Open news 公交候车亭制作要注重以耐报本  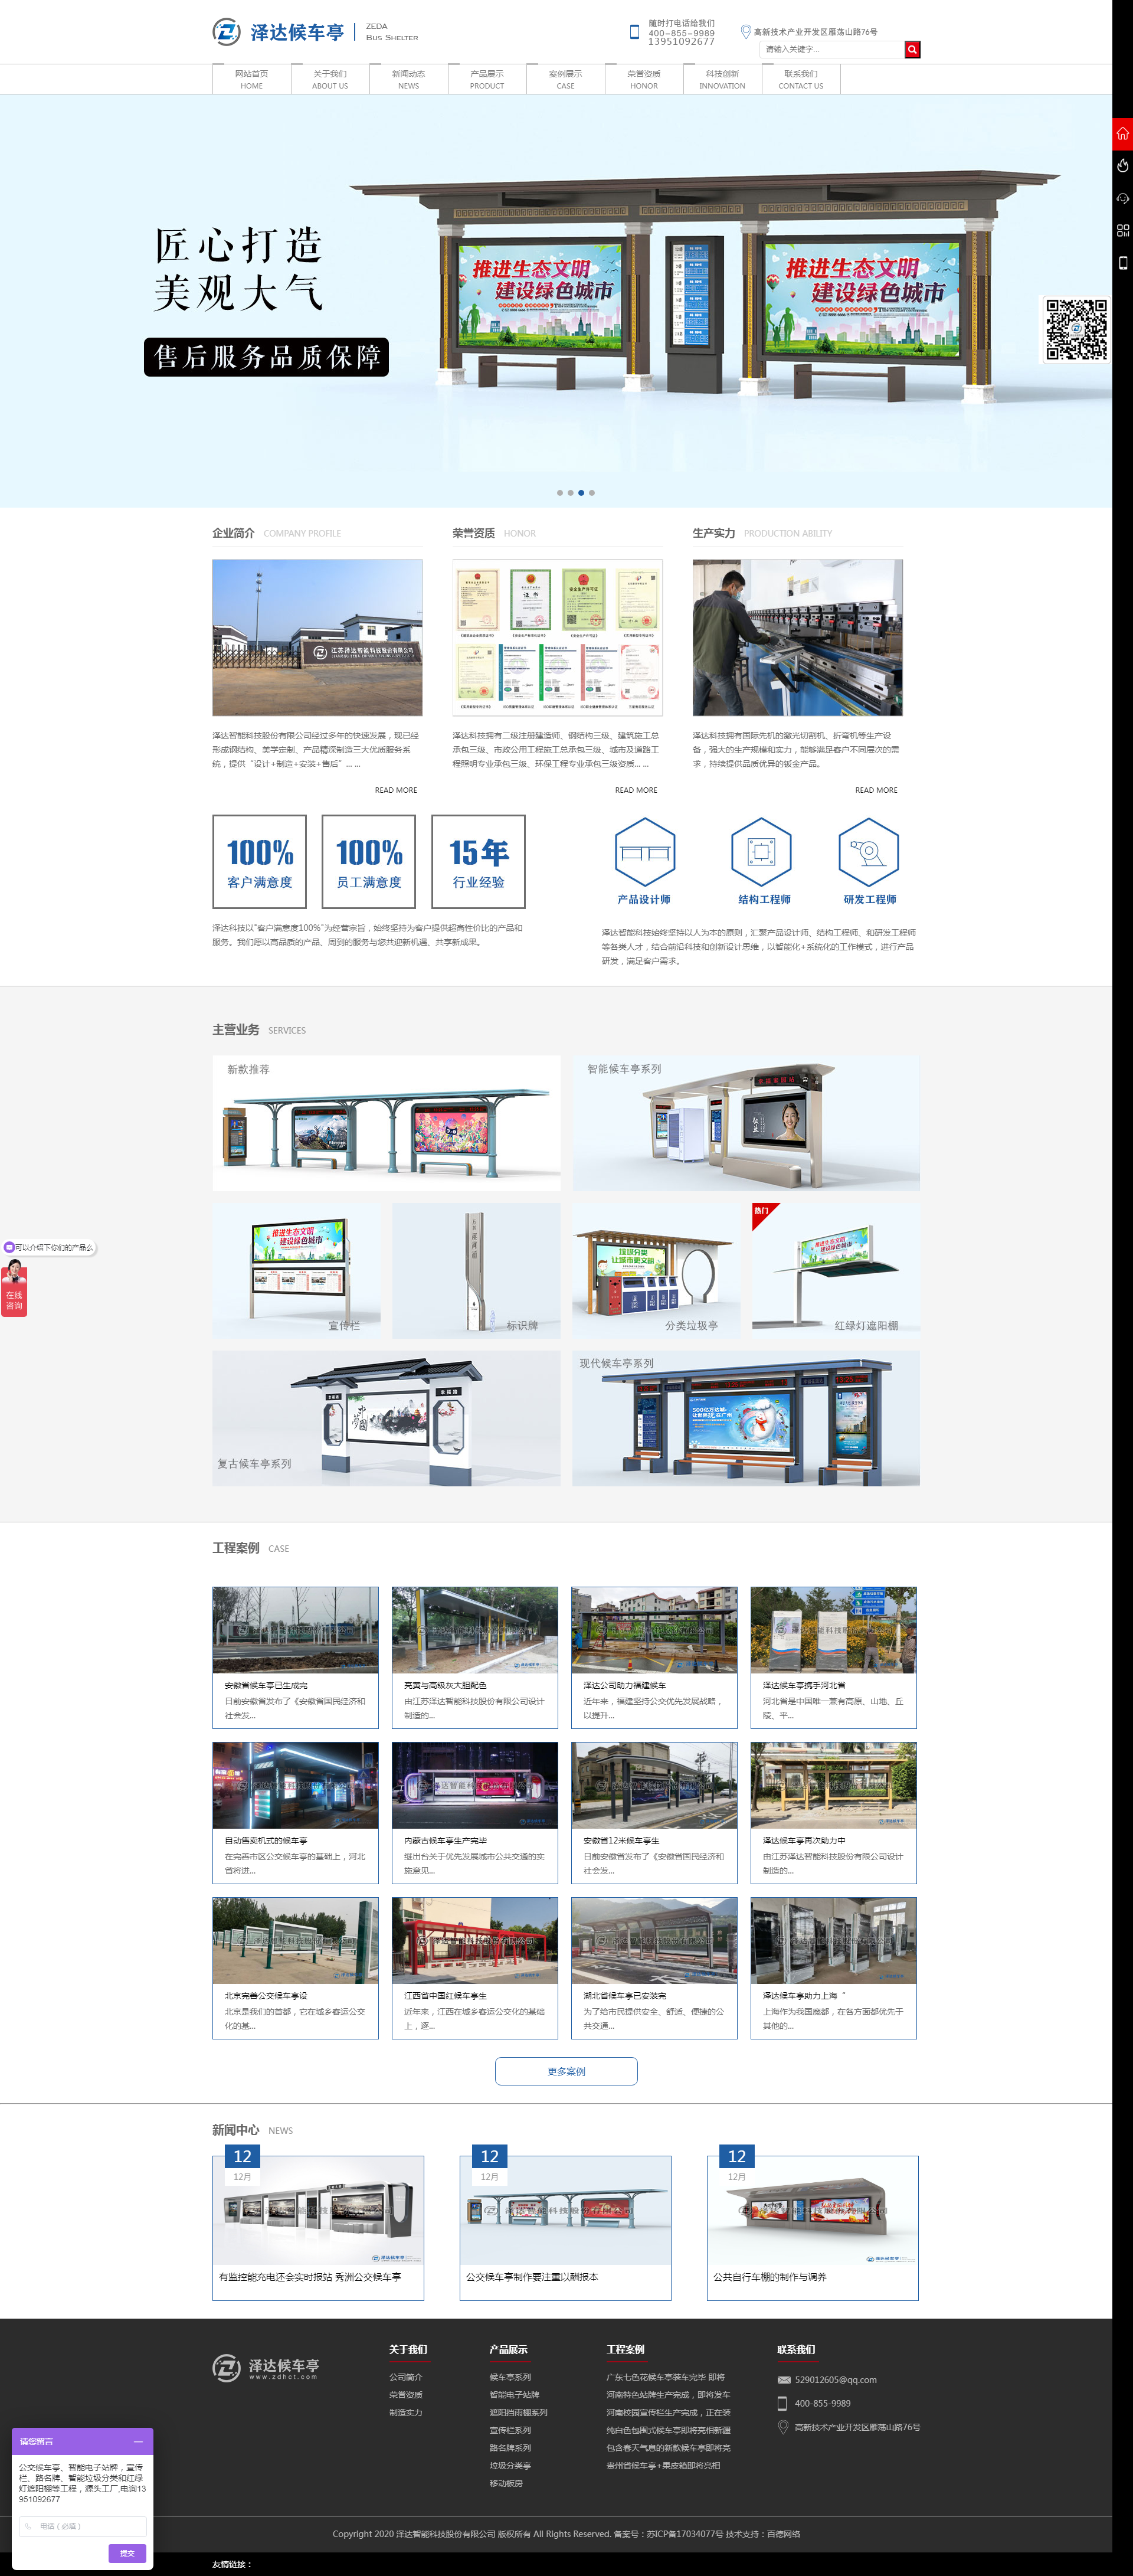(x=566, y=2227)
